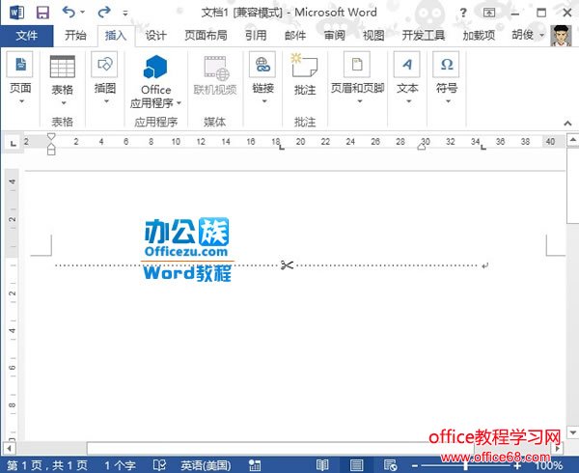The width and height of the screenshot is (579, 473).
Task: Switch to the 开始 tab
Action: [75, 36]
